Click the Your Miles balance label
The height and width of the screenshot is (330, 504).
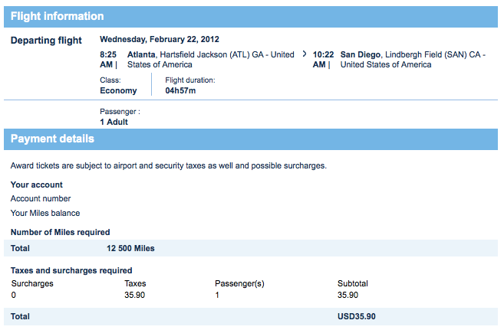click(x=45, y=213)
